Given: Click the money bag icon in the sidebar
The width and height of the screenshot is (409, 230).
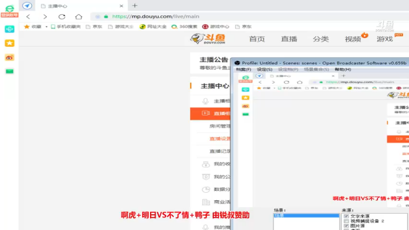Looking at the screenshot, I should point(206,164).
